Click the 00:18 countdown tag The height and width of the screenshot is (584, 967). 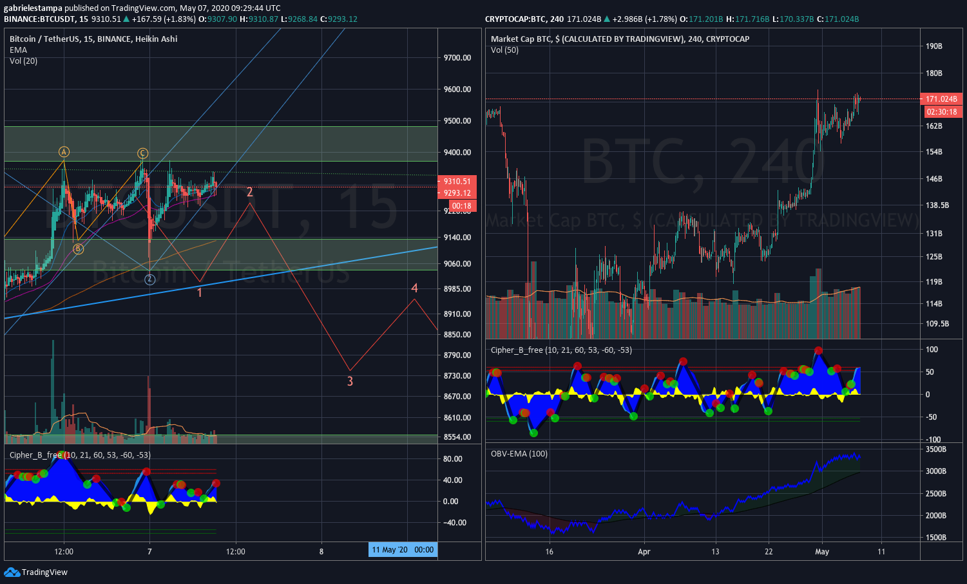tap(462, 206)
